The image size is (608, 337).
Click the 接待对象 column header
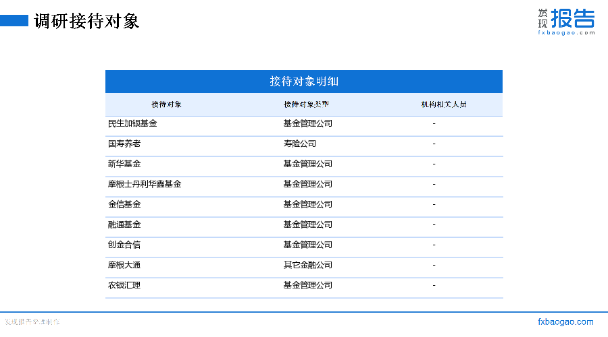[x=166, y=104]
